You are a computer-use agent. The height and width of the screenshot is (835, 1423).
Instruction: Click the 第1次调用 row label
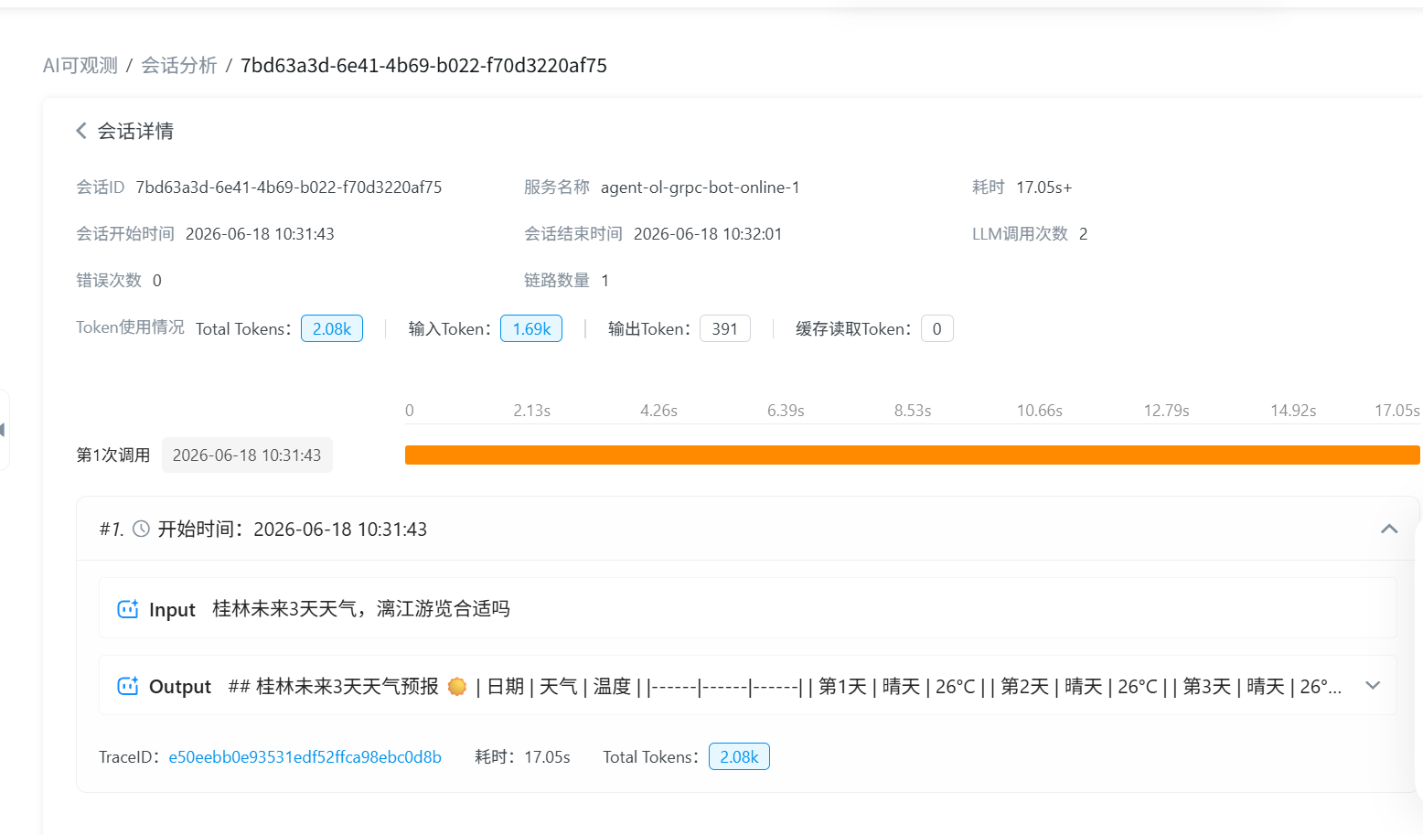pyautogui.click(x=113, y=455)
